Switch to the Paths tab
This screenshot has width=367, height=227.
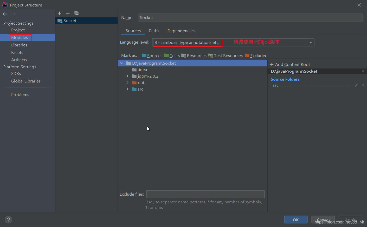tap(154, 31)
